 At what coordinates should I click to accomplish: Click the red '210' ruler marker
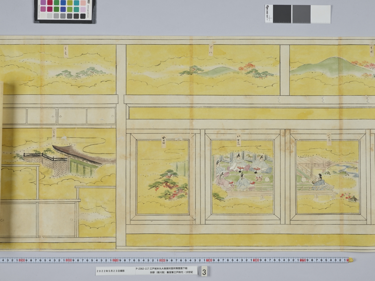(115, 260)
